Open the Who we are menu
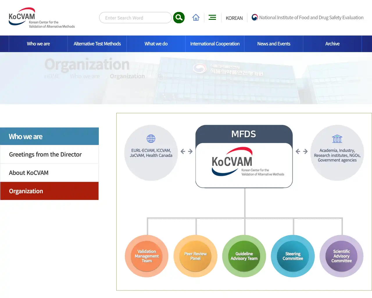This screenshot has width=372, height=298. 38,44
